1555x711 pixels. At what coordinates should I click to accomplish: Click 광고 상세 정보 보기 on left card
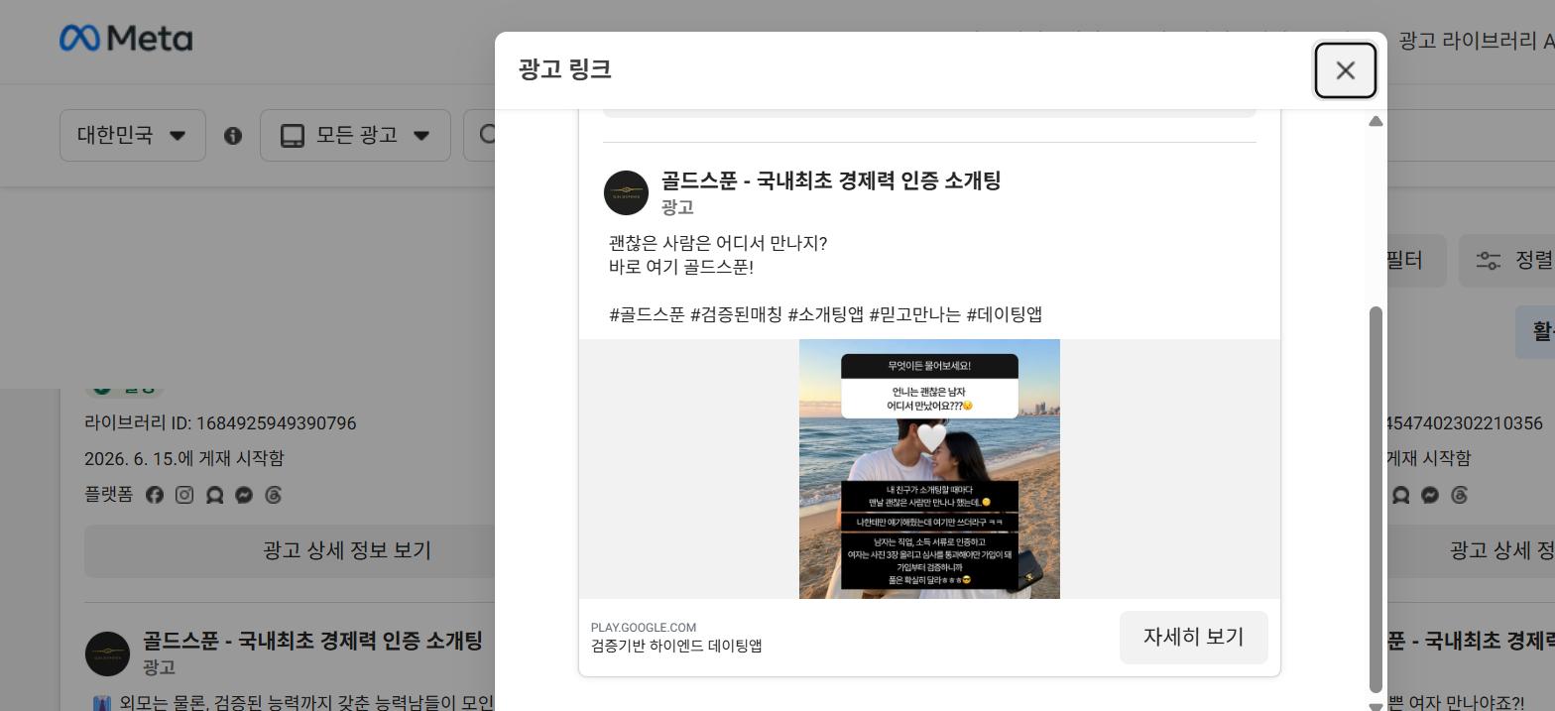pyautogui.click(x=290, y=550)
